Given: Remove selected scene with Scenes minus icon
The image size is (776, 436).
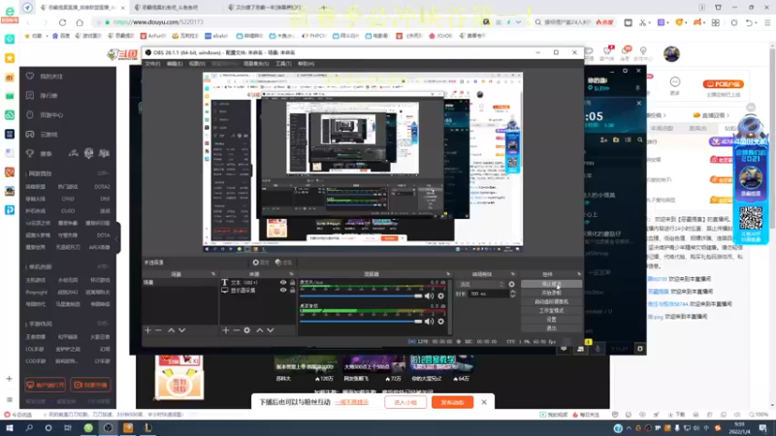Looking at the screenshot, I should [158, 329].
